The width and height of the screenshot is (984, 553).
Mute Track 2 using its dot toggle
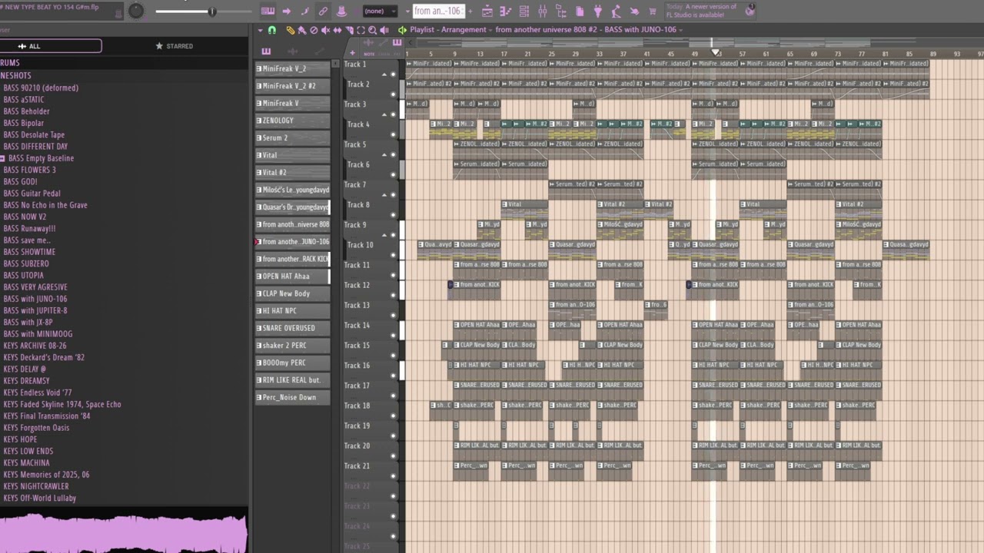pos(393,94)
